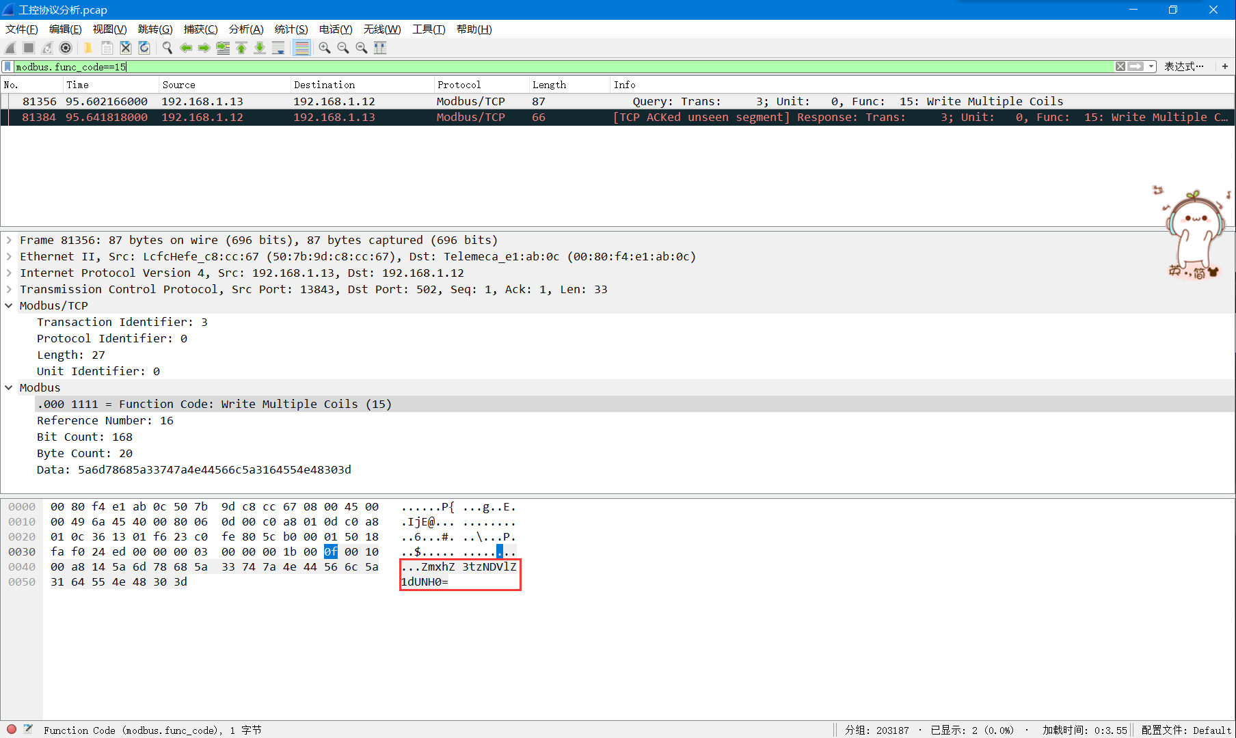The image size is (1236, 738).
Task: Open the 捕获(C) menu
Action: (x=201, y=29)
